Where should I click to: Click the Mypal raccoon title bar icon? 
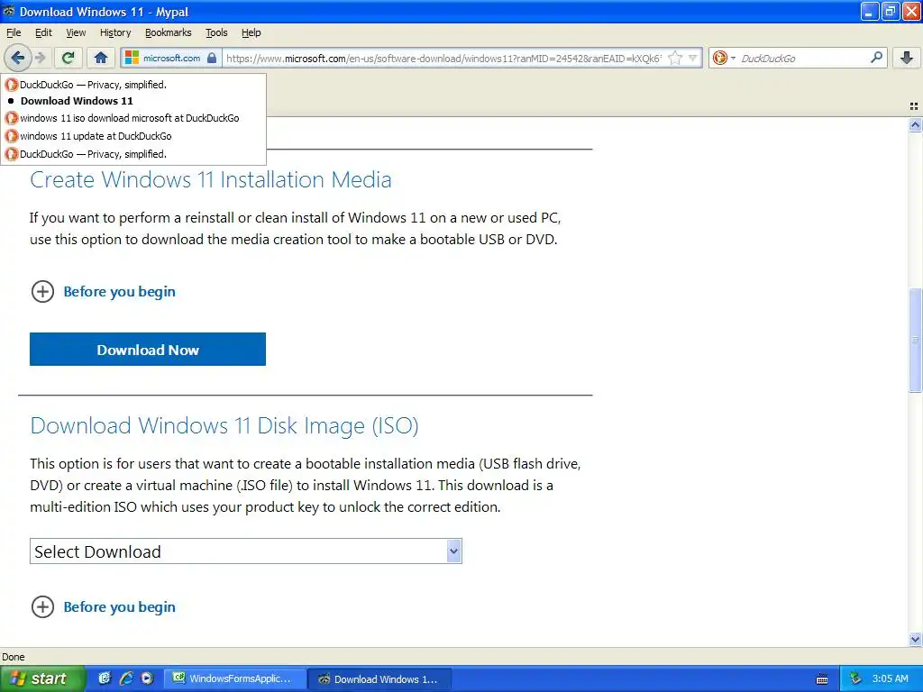[9, 11]
